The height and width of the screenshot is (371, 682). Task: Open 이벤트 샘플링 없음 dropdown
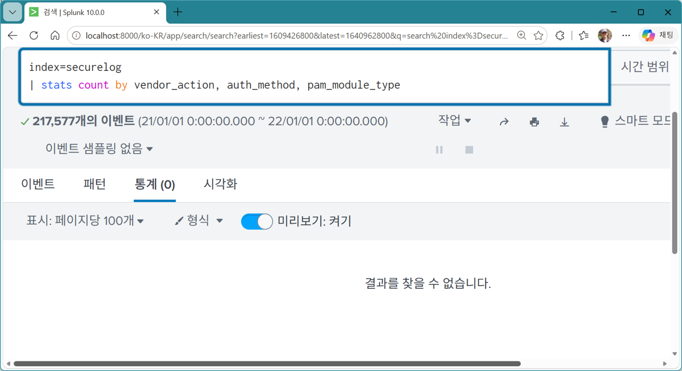pos(99,149)
